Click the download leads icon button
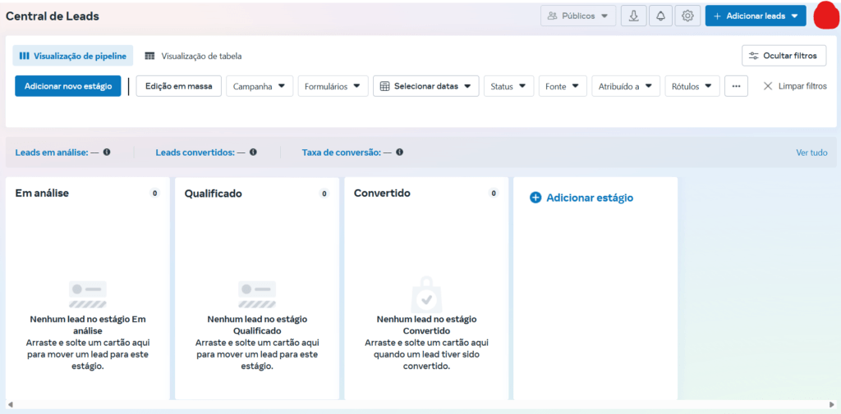 click(633, 16)
